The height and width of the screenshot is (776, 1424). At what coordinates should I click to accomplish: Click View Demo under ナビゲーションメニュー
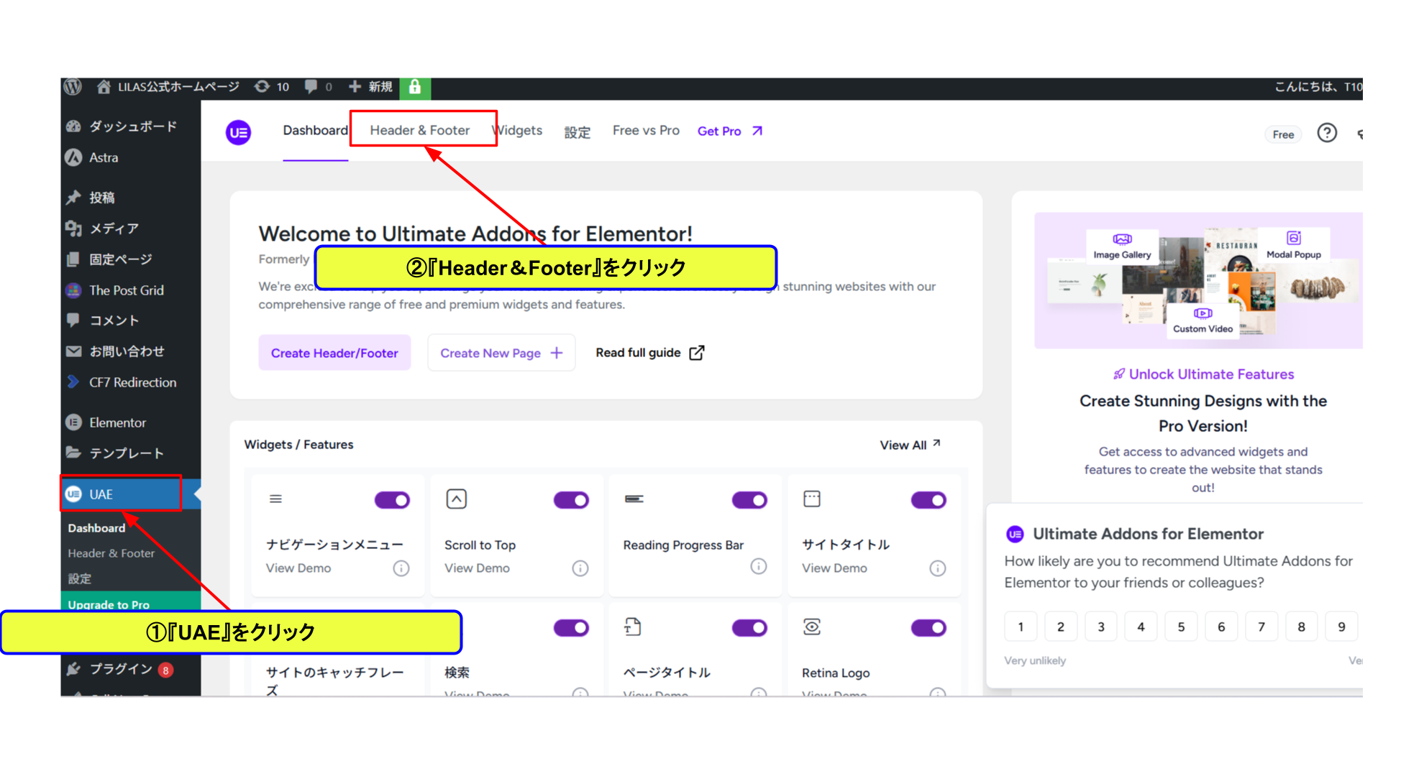298,568
